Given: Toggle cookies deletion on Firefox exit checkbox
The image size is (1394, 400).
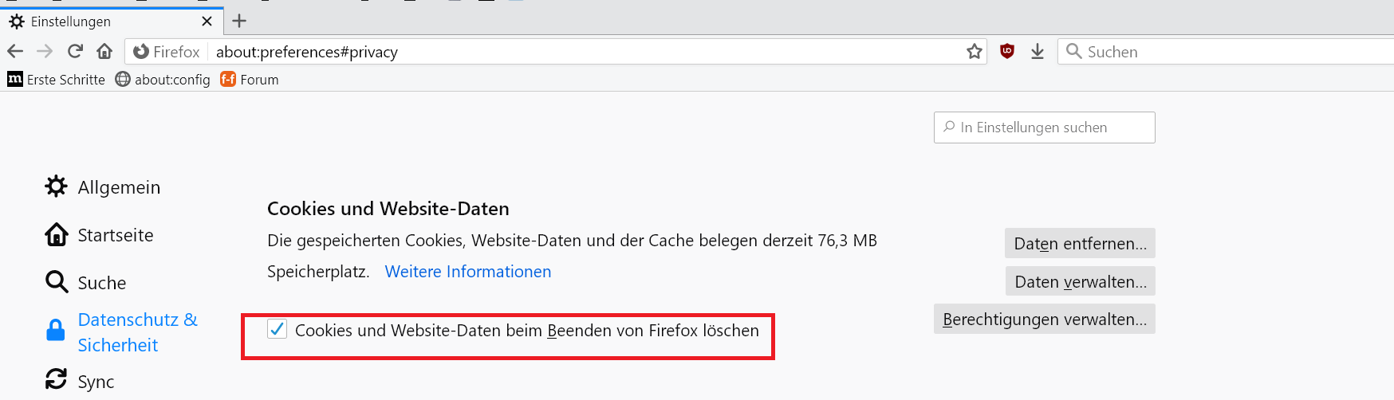Looking at the screenshot, I should (x=277, y=329).
